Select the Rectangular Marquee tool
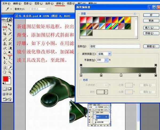The image size is (160, 130). (5, 25)
